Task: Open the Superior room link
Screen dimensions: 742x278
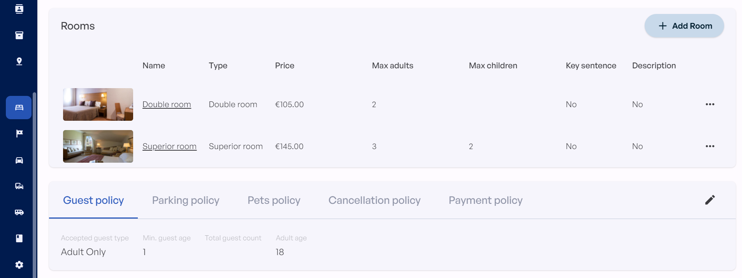Action: point(169,146)
